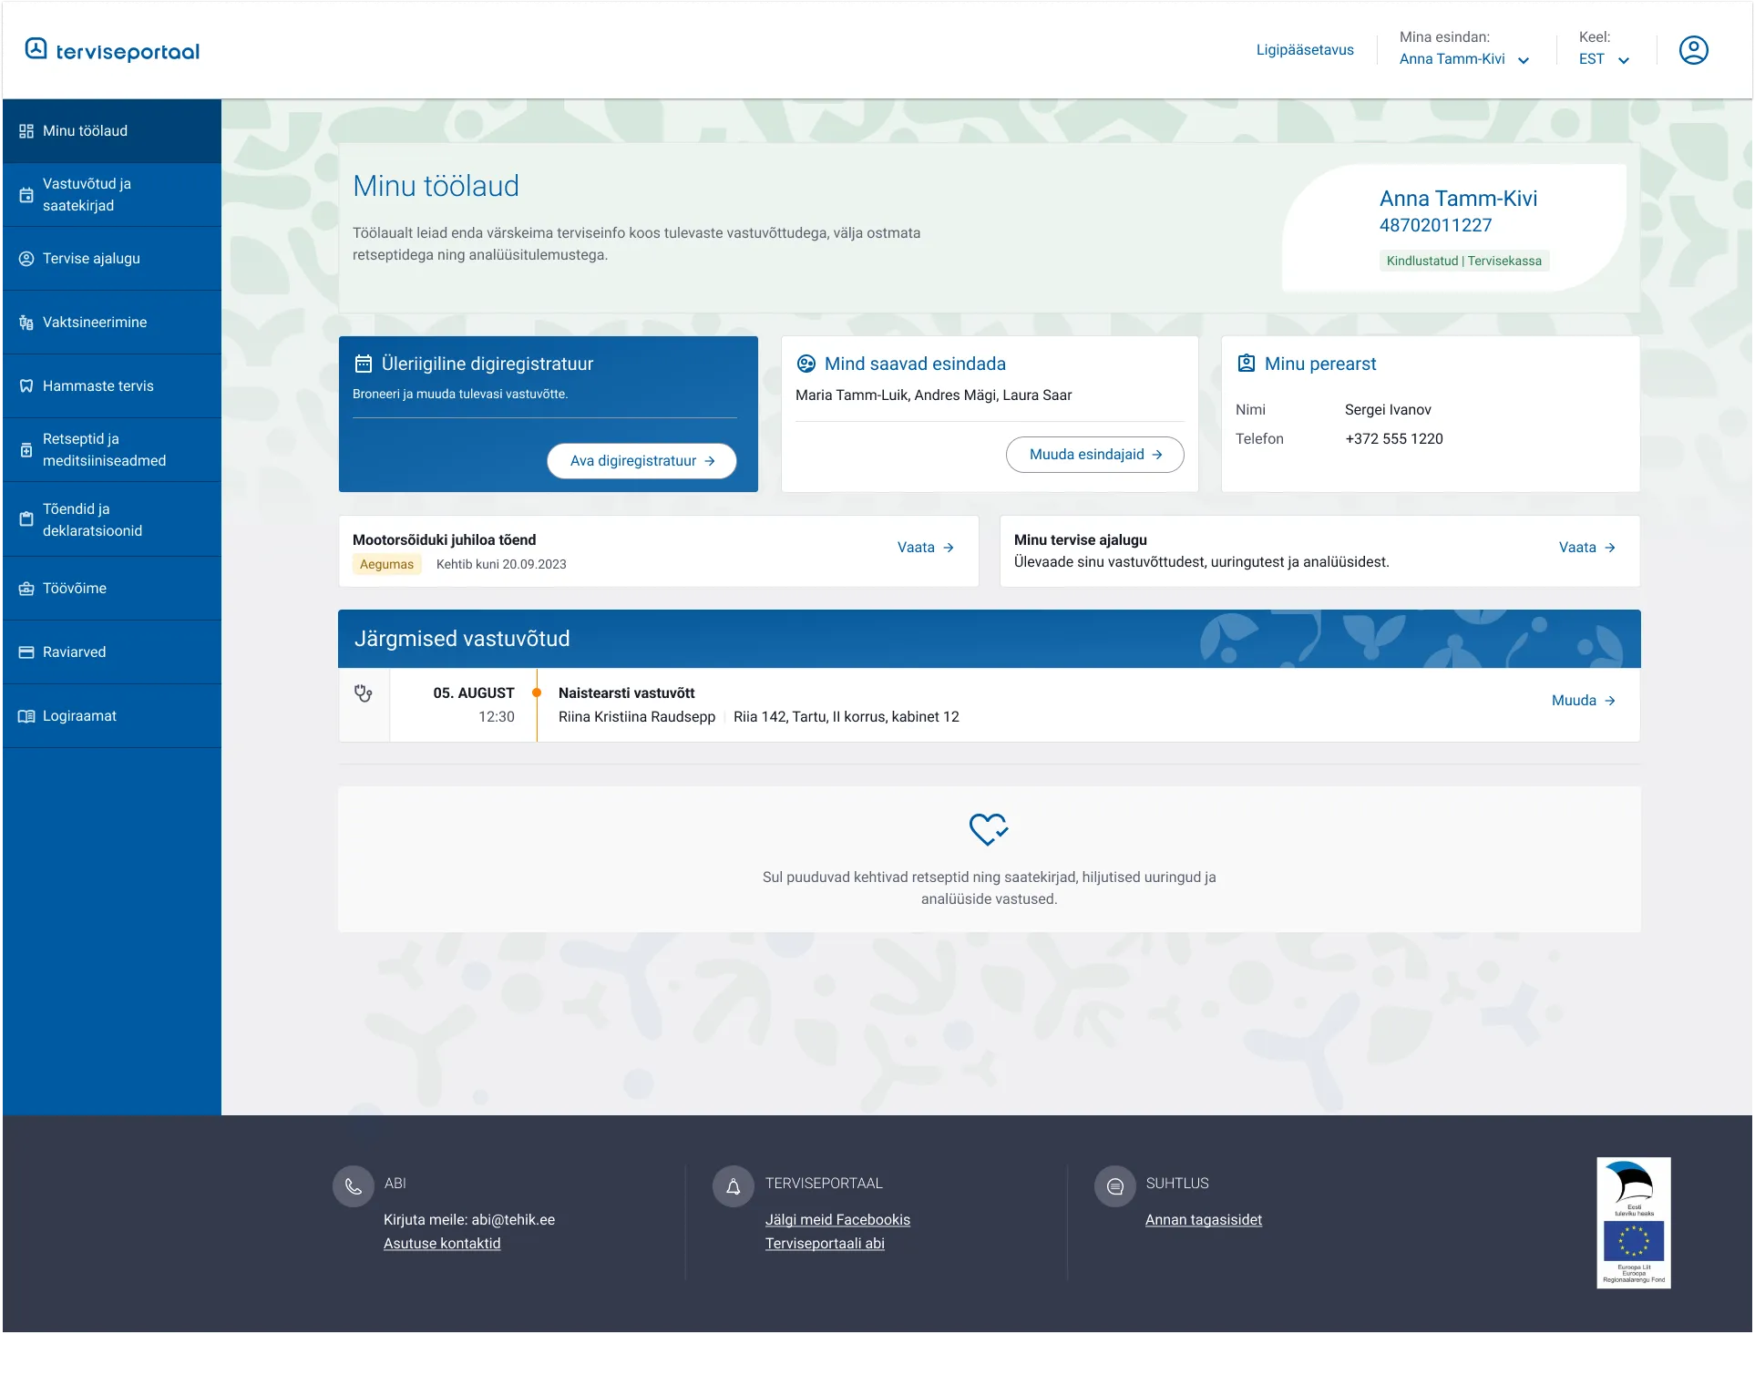1755x1385 pixels.
Task: Click the 05. AUGUST appointment date
Action: point(474,693)
